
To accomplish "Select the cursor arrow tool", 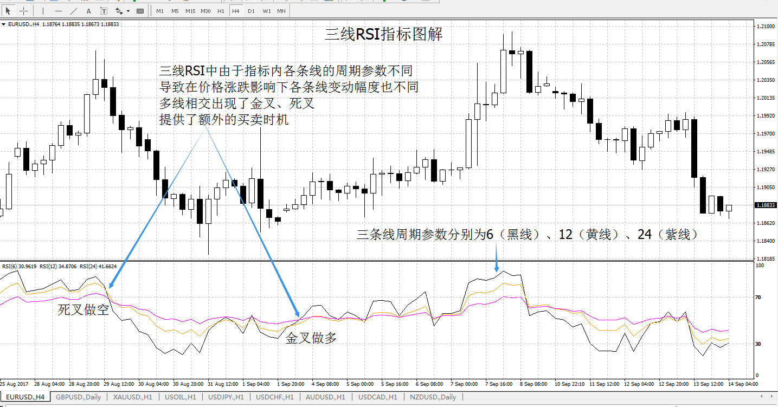I will pos(8,11).
